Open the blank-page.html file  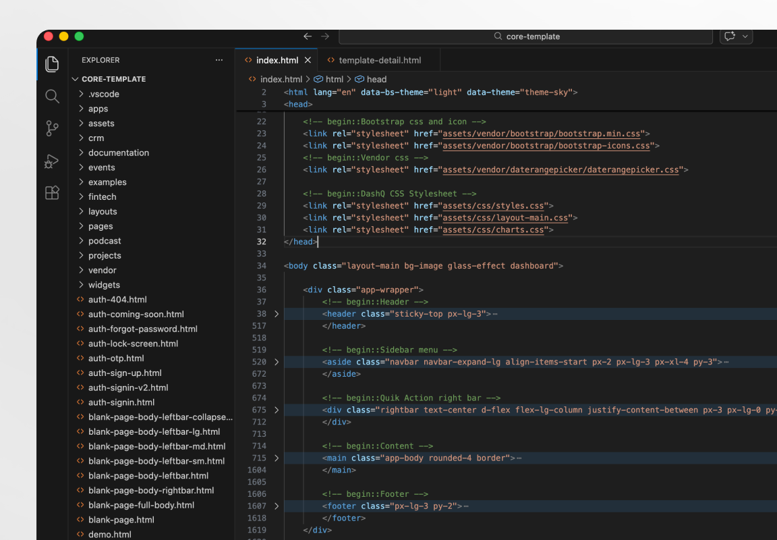(x=121, y=519)
